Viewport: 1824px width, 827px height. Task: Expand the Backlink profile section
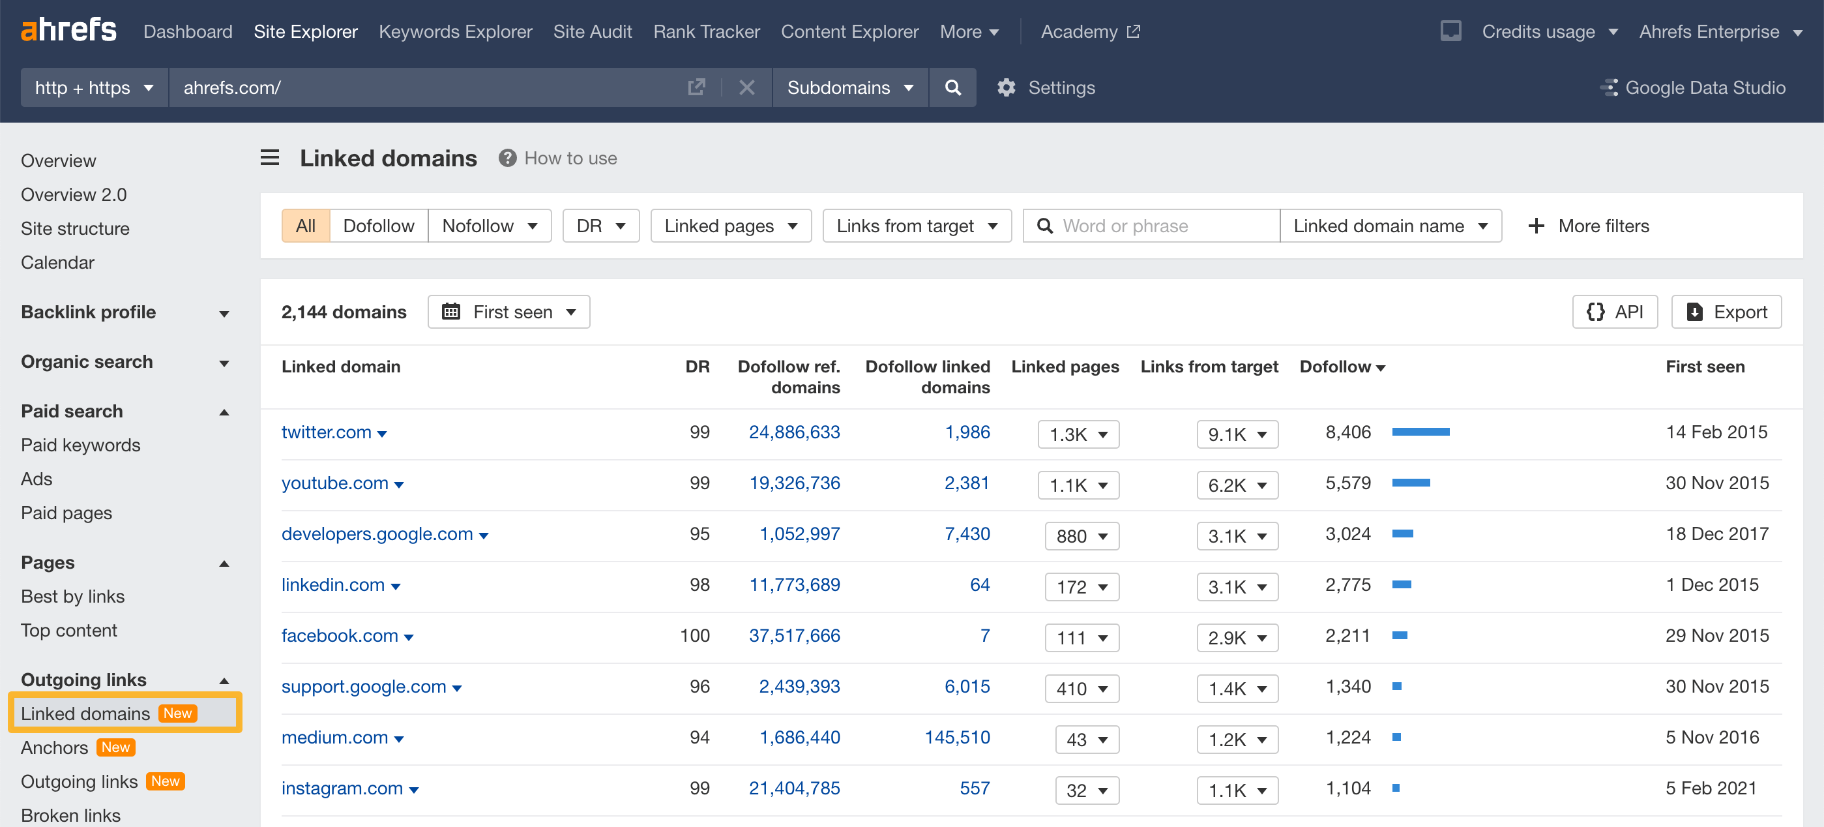click(x=125, y=312)
